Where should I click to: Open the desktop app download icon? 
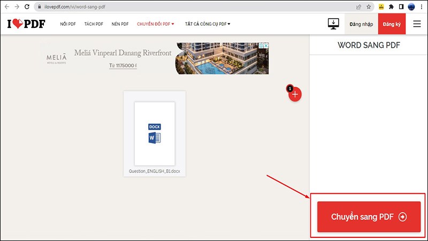334,24
